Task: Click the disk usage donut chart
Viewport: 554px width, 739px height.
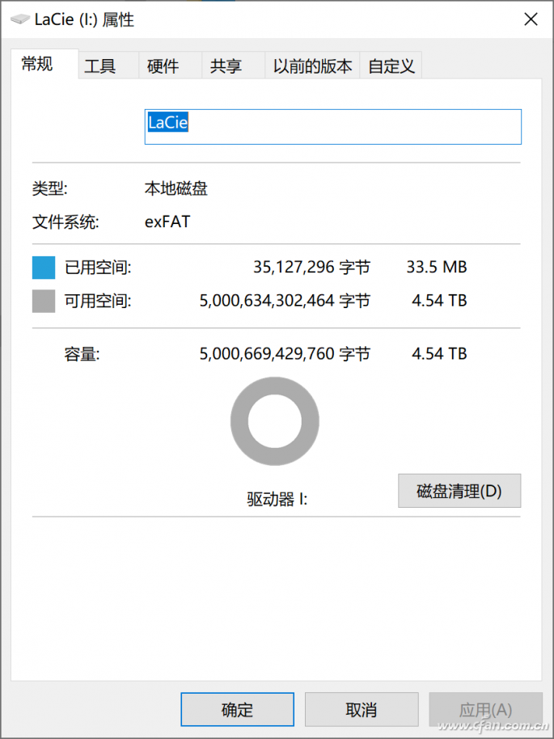Action: (x=275, y=421)
